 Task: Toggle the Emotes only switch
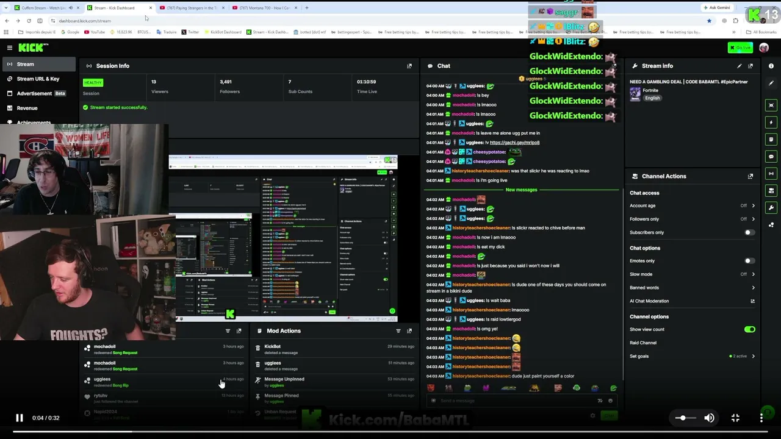749,261
